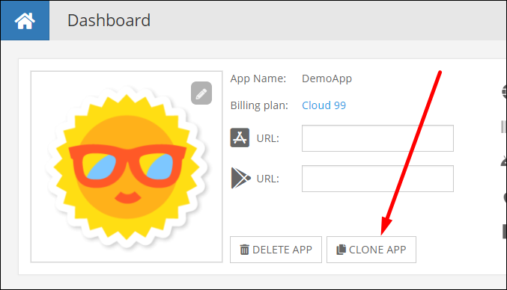This screenshot has height=290, width=507.
Task: Select the DemoApp name text
Action: click(x=327, y=79)
